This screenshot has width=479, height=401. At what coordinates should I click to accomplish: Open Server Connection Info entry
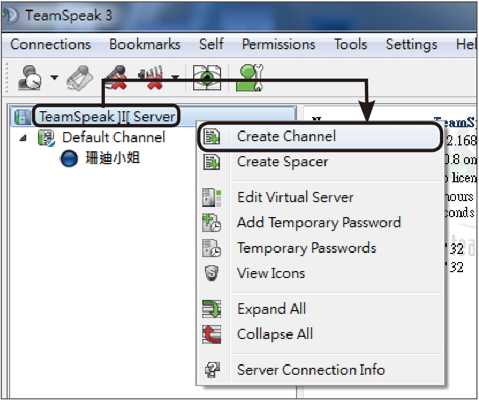pyautogui.click(x=320, y=370)
